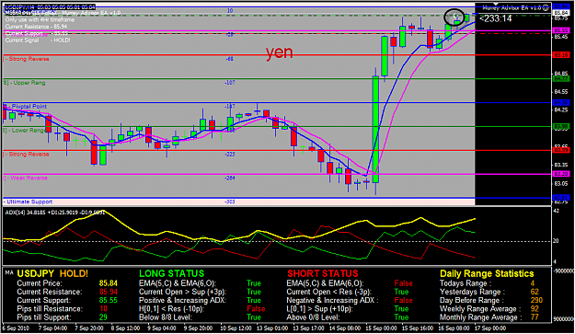This screenshot has width=575, height=334.
Task: Click the "SHORT STATUS" heading
Action: click(322, 274)
